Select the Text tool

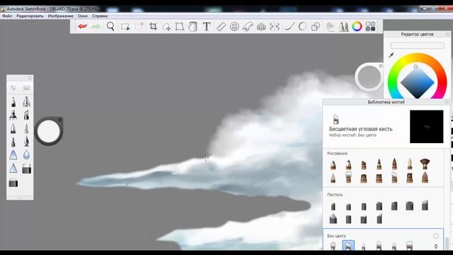[207, 27]
